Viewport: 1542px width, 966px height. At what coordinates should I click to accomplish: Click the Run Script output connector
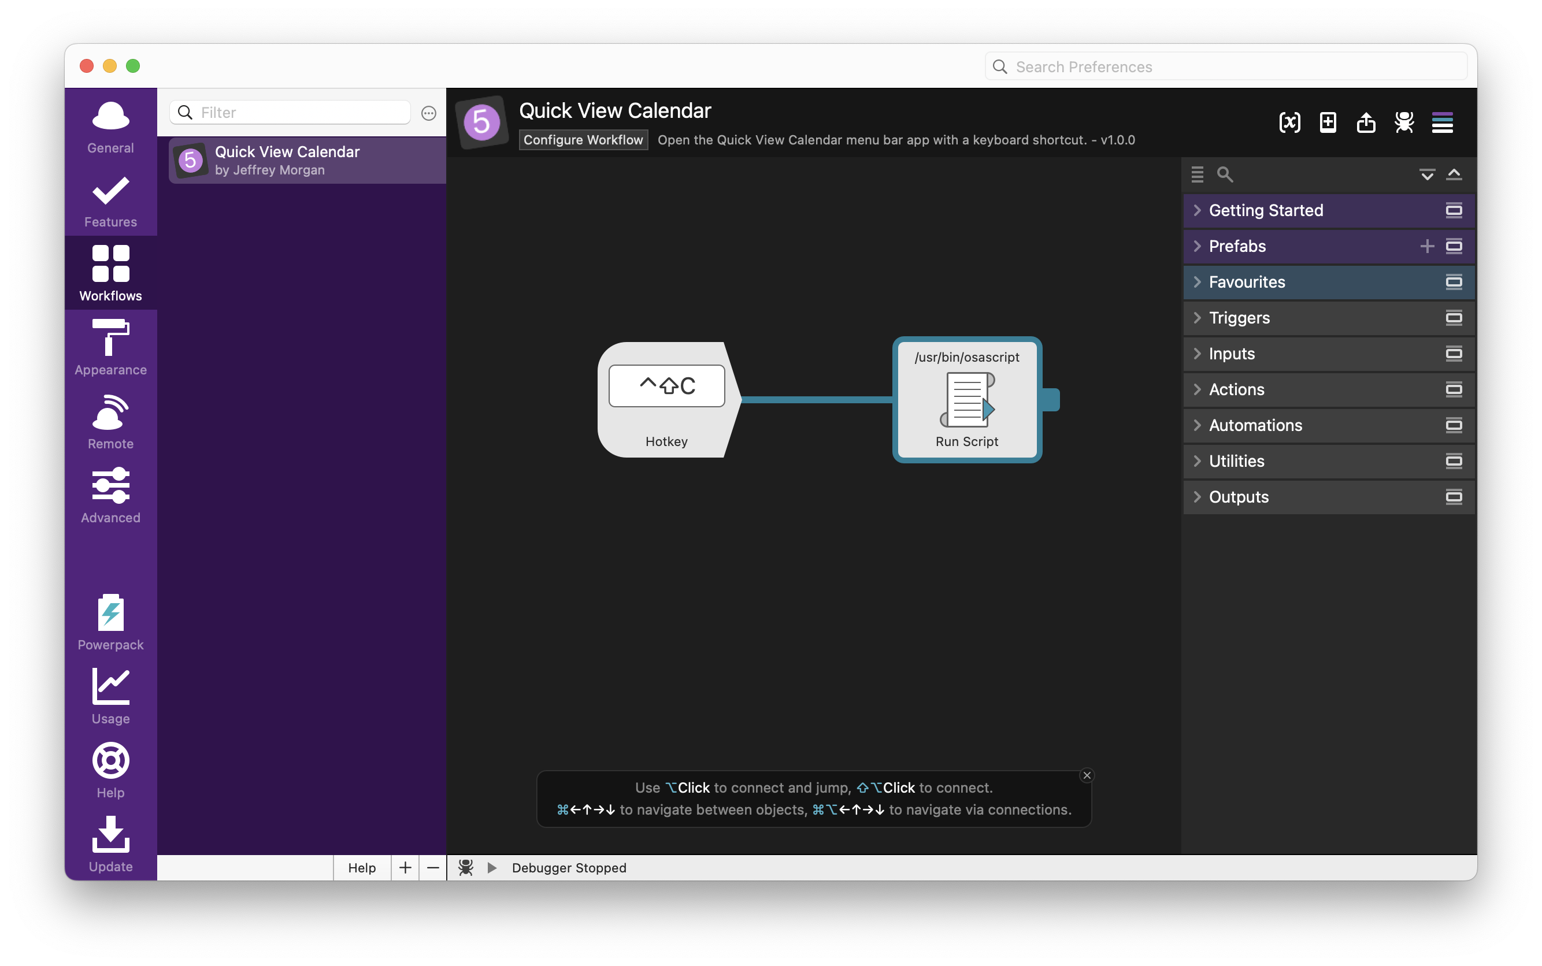point(1051,400)
